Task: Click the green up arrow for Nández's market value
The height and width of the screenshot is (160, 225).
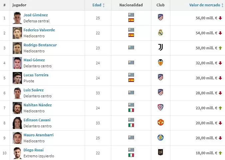Action: (220, 108)
